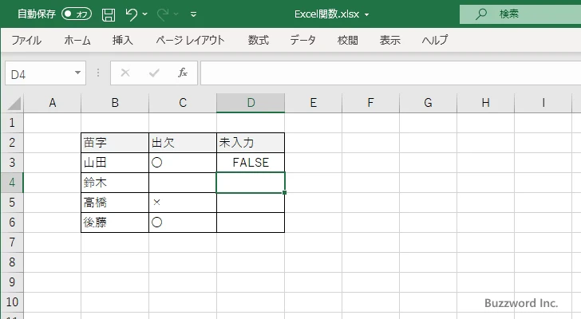Select column F header
Image resolution: width=581 pixels, height=319 pixels.
click(x=370, y=103)
